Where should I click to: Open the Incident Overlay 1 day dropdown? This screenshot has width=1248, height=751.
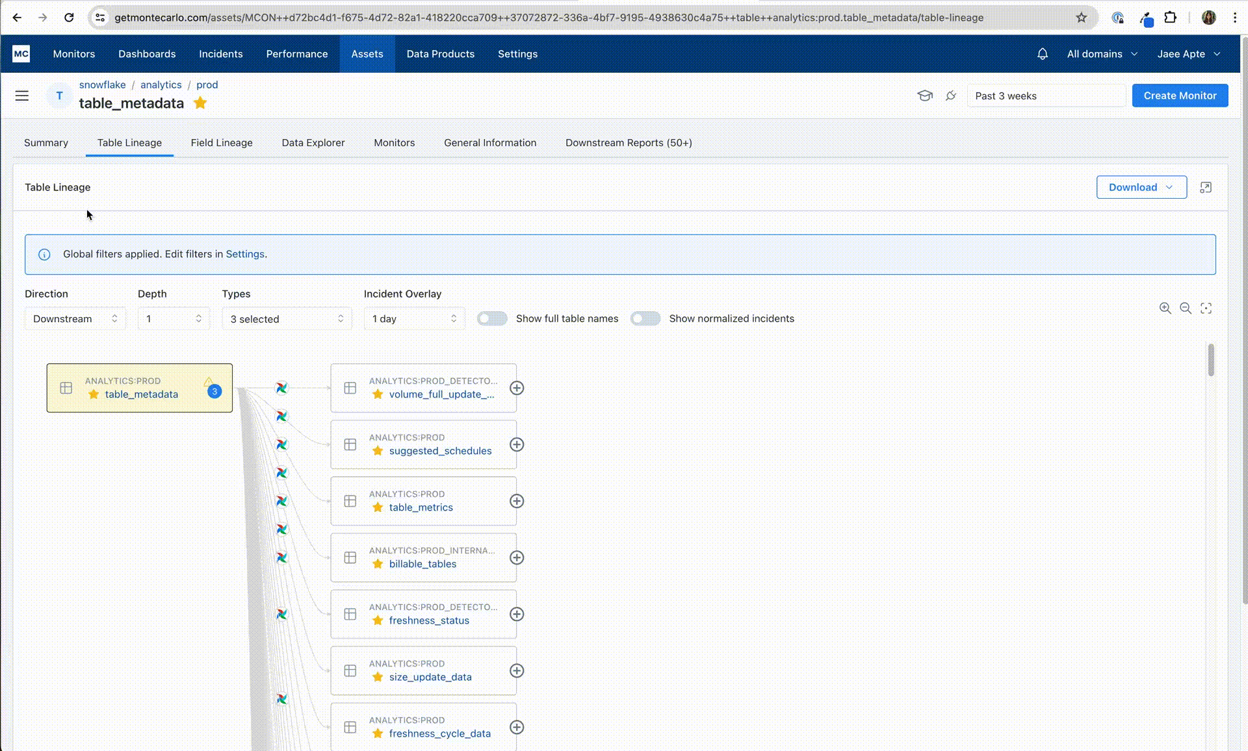click(x=414, y=318)
